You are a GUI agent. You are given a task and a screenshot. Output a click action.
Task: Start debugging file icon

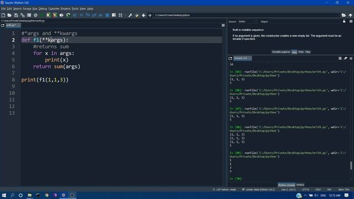pyautogui.click(x=75, y=15)
